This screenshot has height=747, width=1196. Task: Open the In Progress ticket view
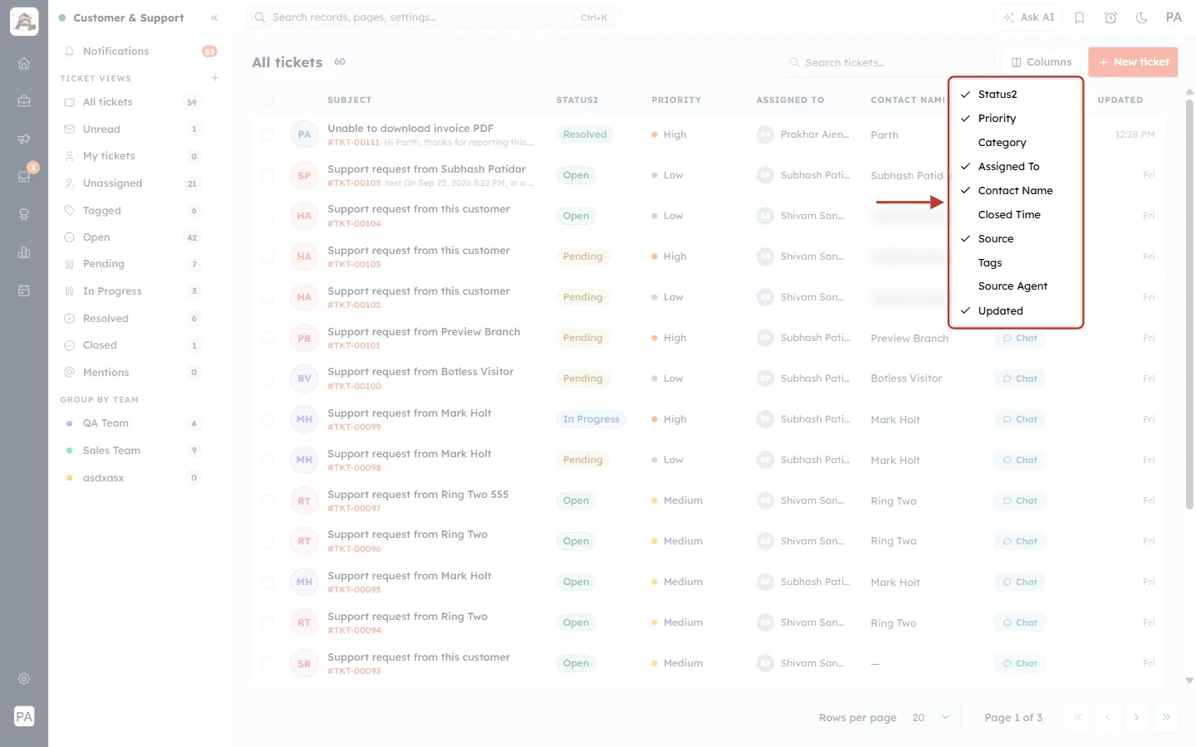(x=131, y=291)
